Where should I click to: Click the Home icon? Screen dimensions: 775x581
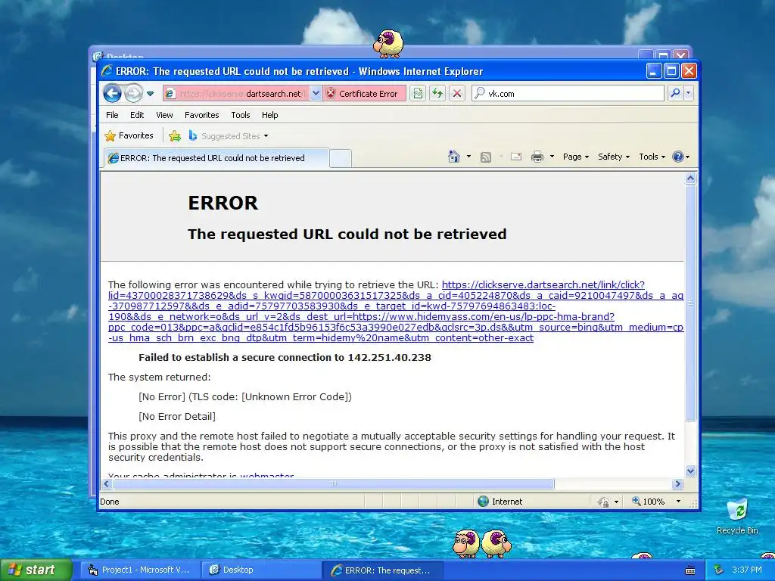pyautogui.click(x=454, y=157)
